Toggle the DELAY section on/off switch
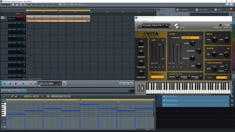Viewport: 235px width, 132px height. (228, 34)
